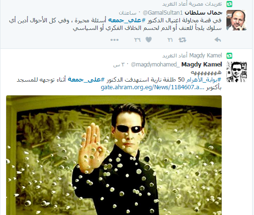Open Magdy Kamel's sketch avatar

(236, 72)
